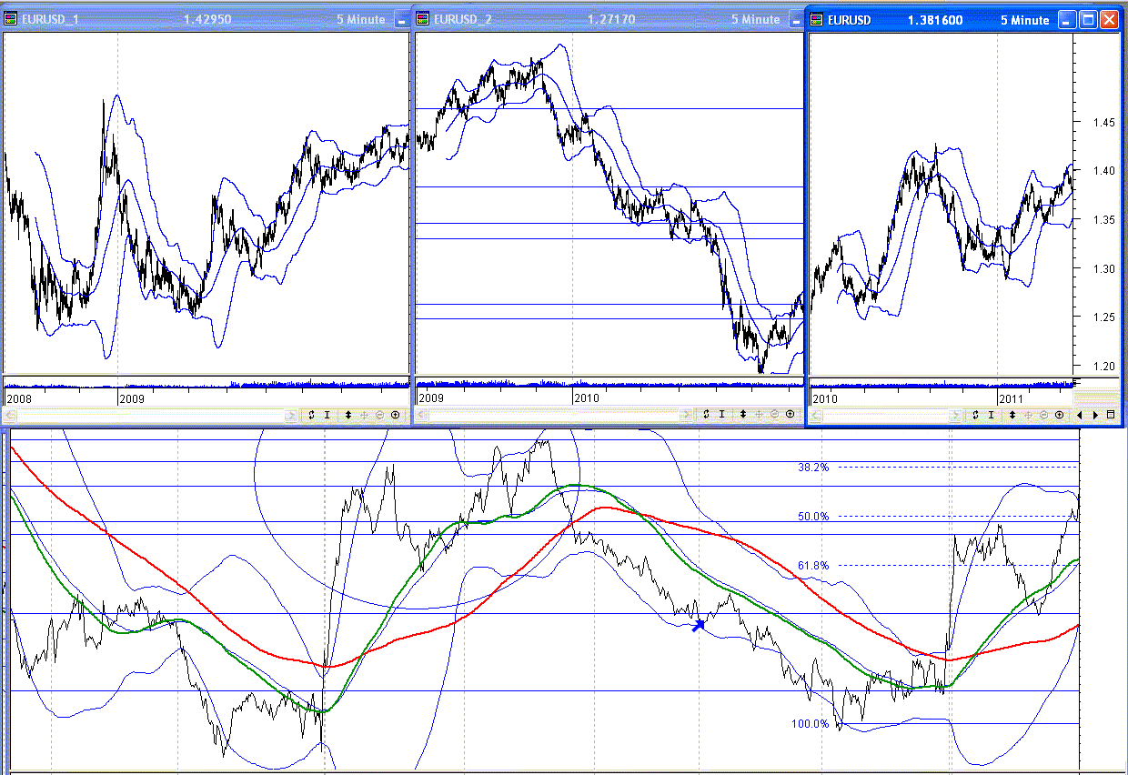Click the blue arrow marker on the lower chart
Screen dimensions: 1128x775
tap(699, 624)
